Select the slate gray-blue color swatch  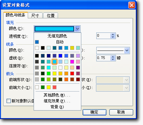[x=72, y=56]
